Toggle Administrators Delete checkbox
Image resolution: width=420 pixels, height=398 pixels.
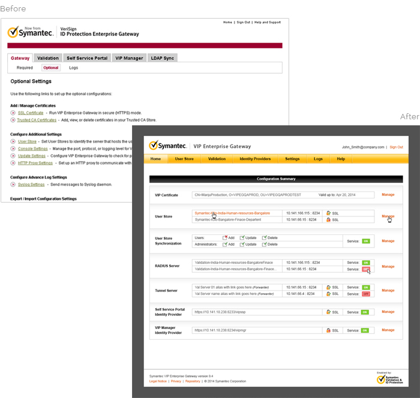click(x=265, y=244)
